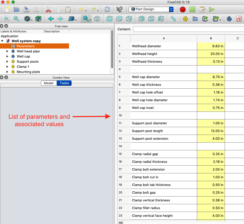Click the Content input field
The image size is (244, 224).
point(188,29)
